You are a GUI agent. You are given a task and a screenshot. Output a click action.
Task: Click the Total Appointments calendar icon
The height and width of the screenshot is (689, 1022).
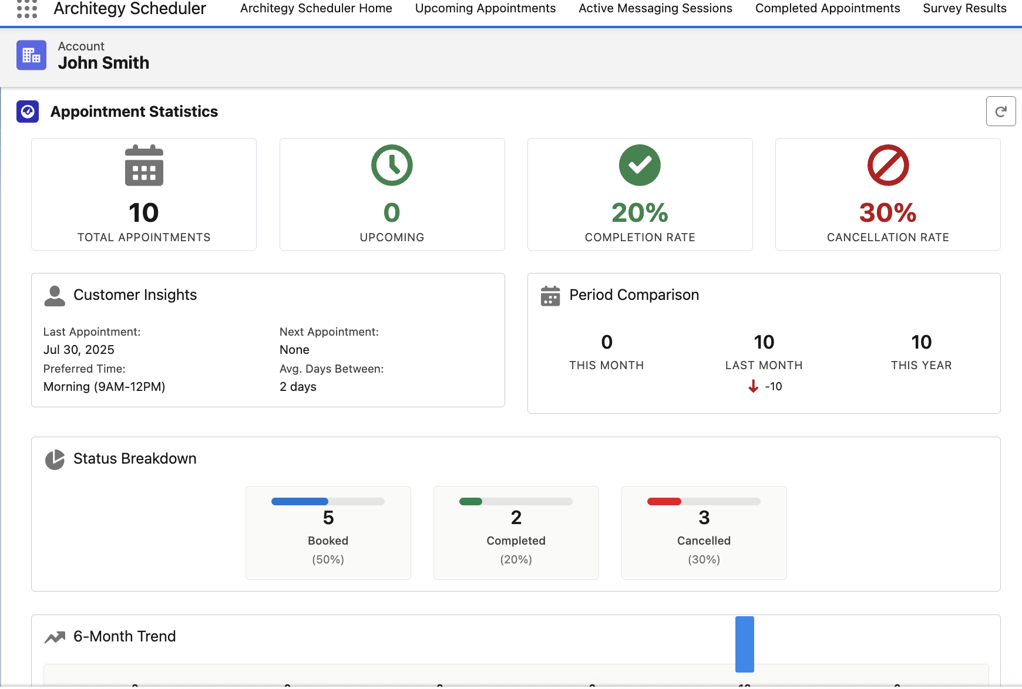click(x=144, y=165)
